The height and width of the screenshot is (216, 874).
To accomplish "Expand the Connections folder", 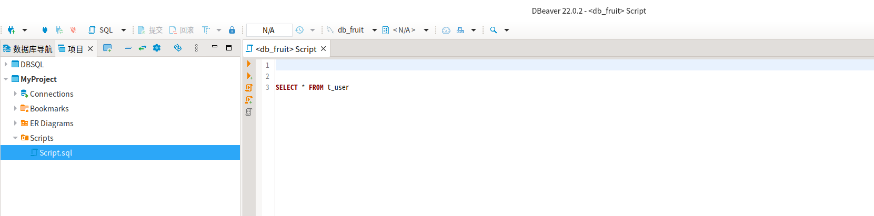I will pos(15,94).
